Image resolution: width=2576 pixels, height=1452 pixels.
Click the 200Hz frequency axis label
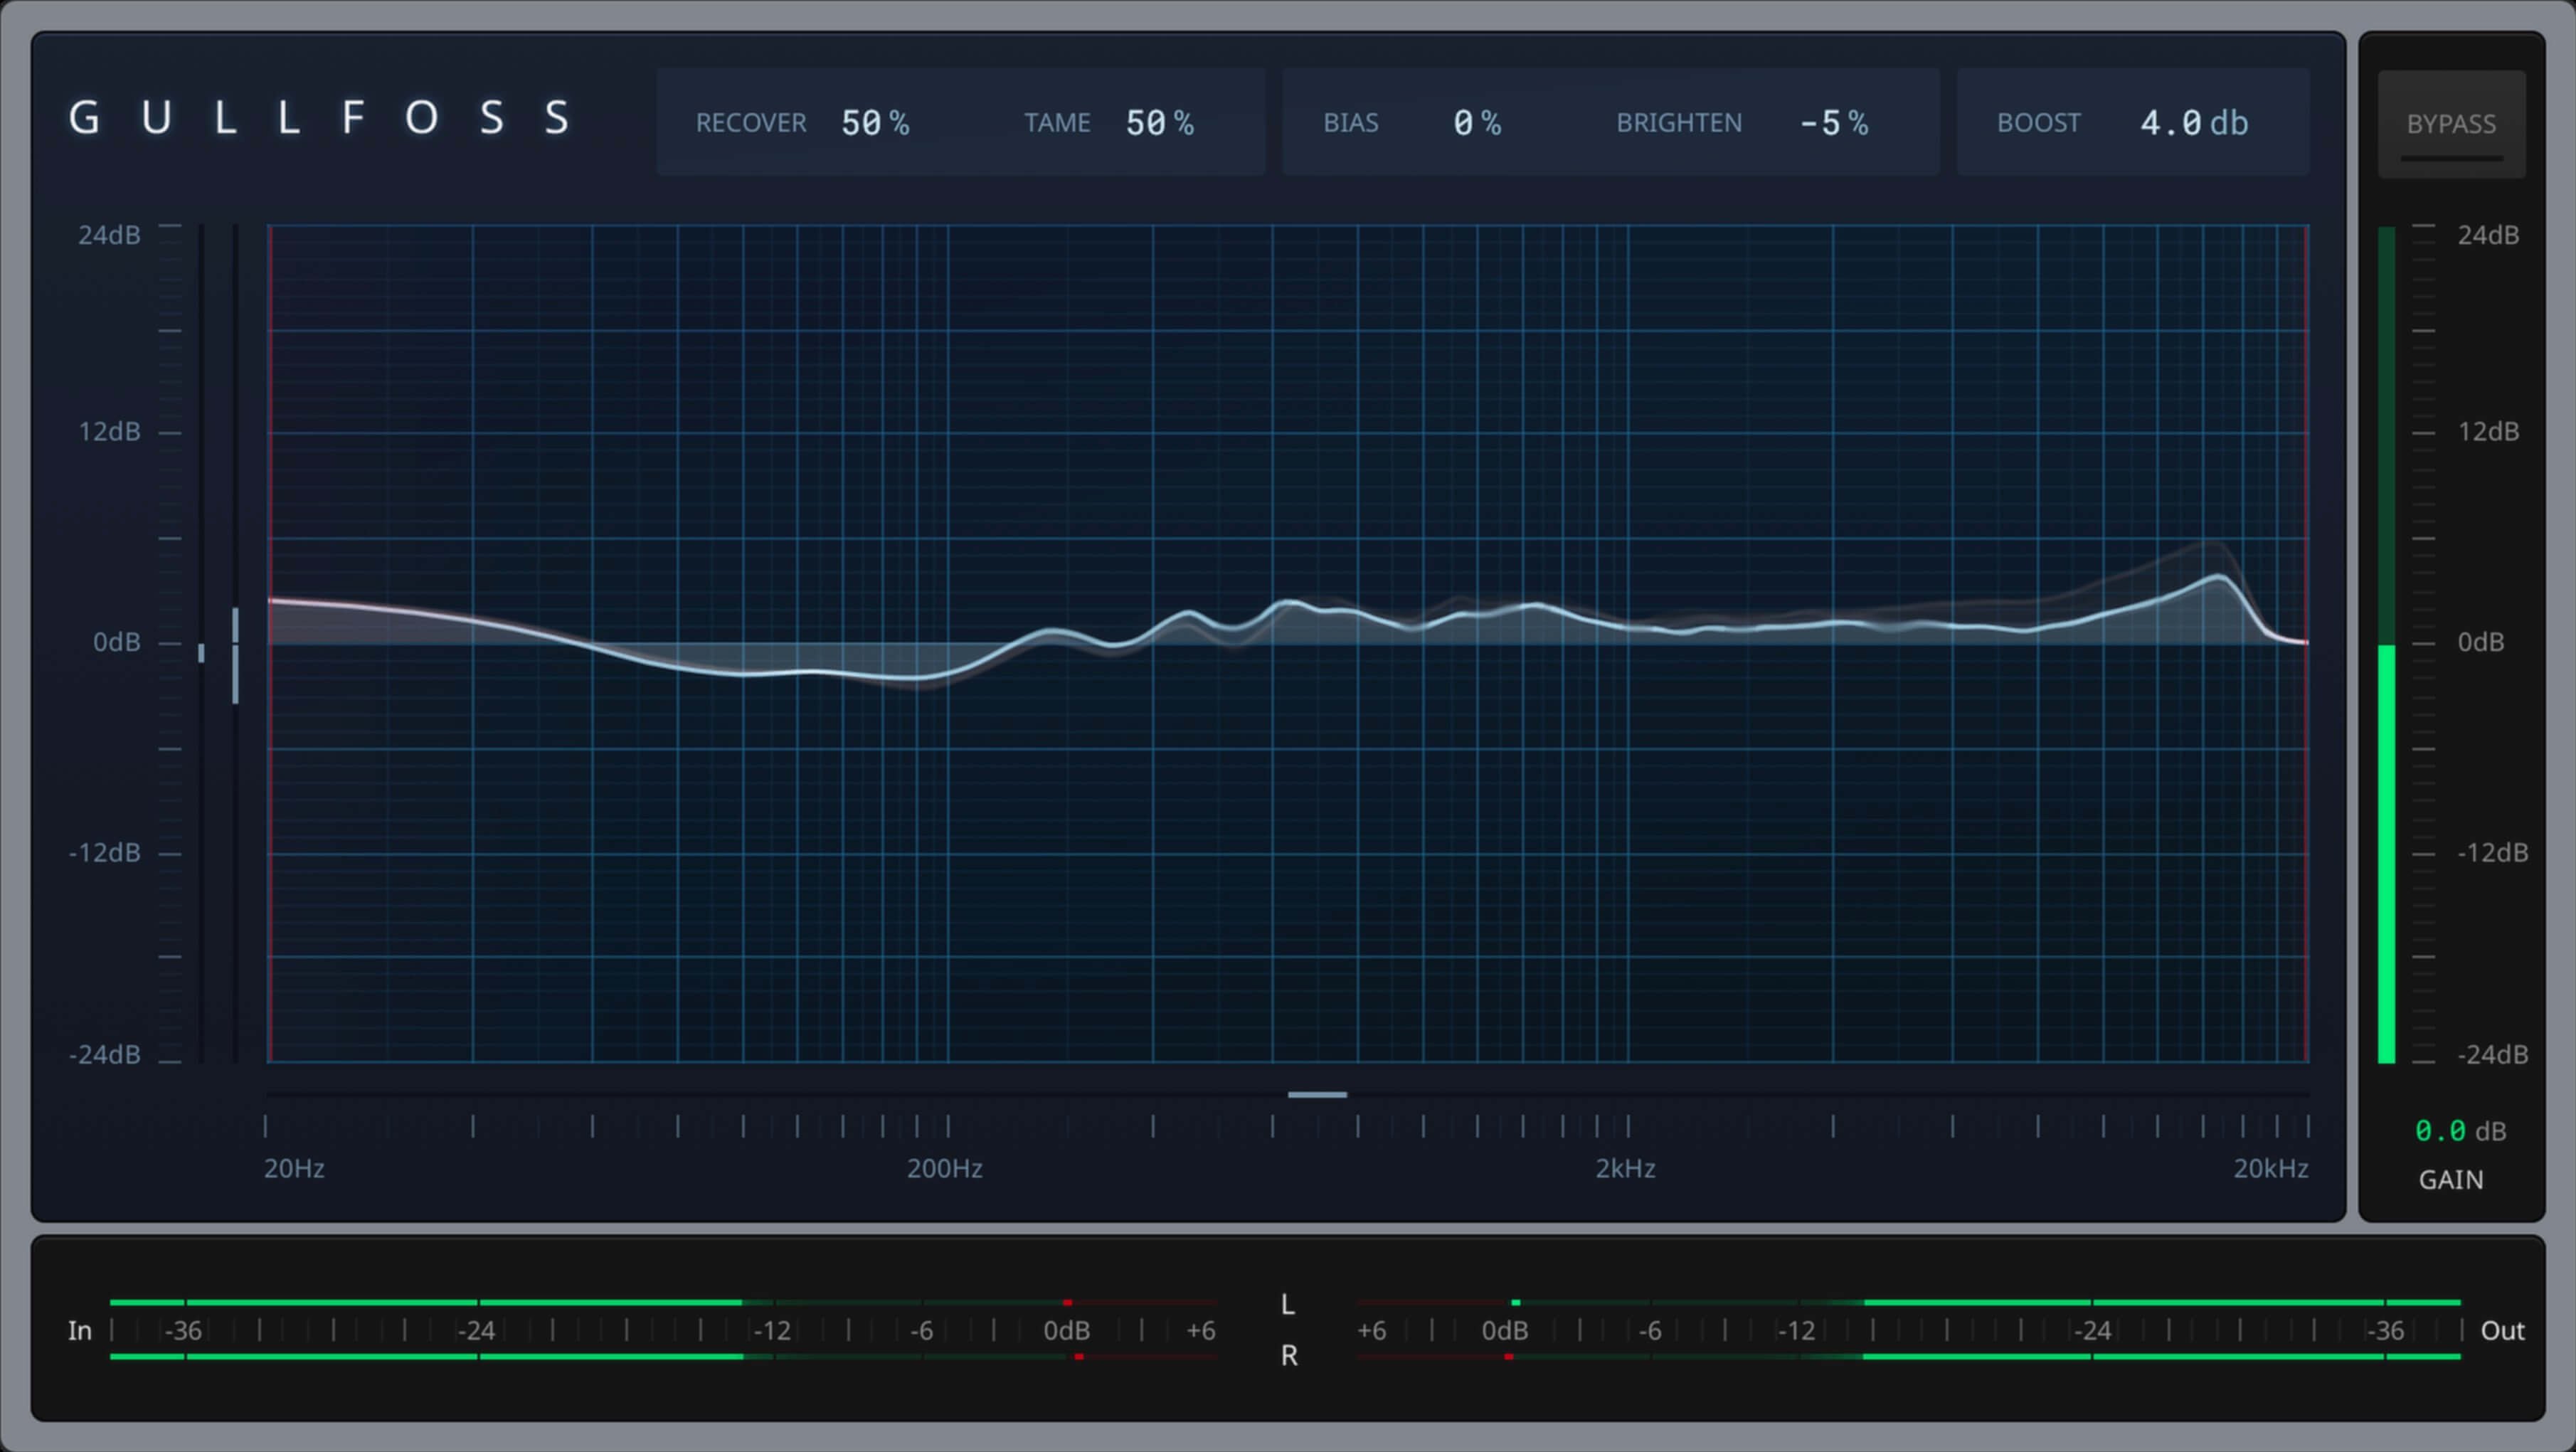point(944,1169)
